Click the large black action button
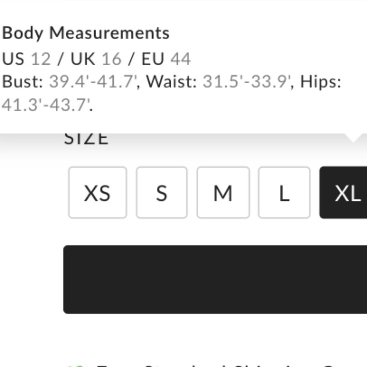 [x=215, y=279]
